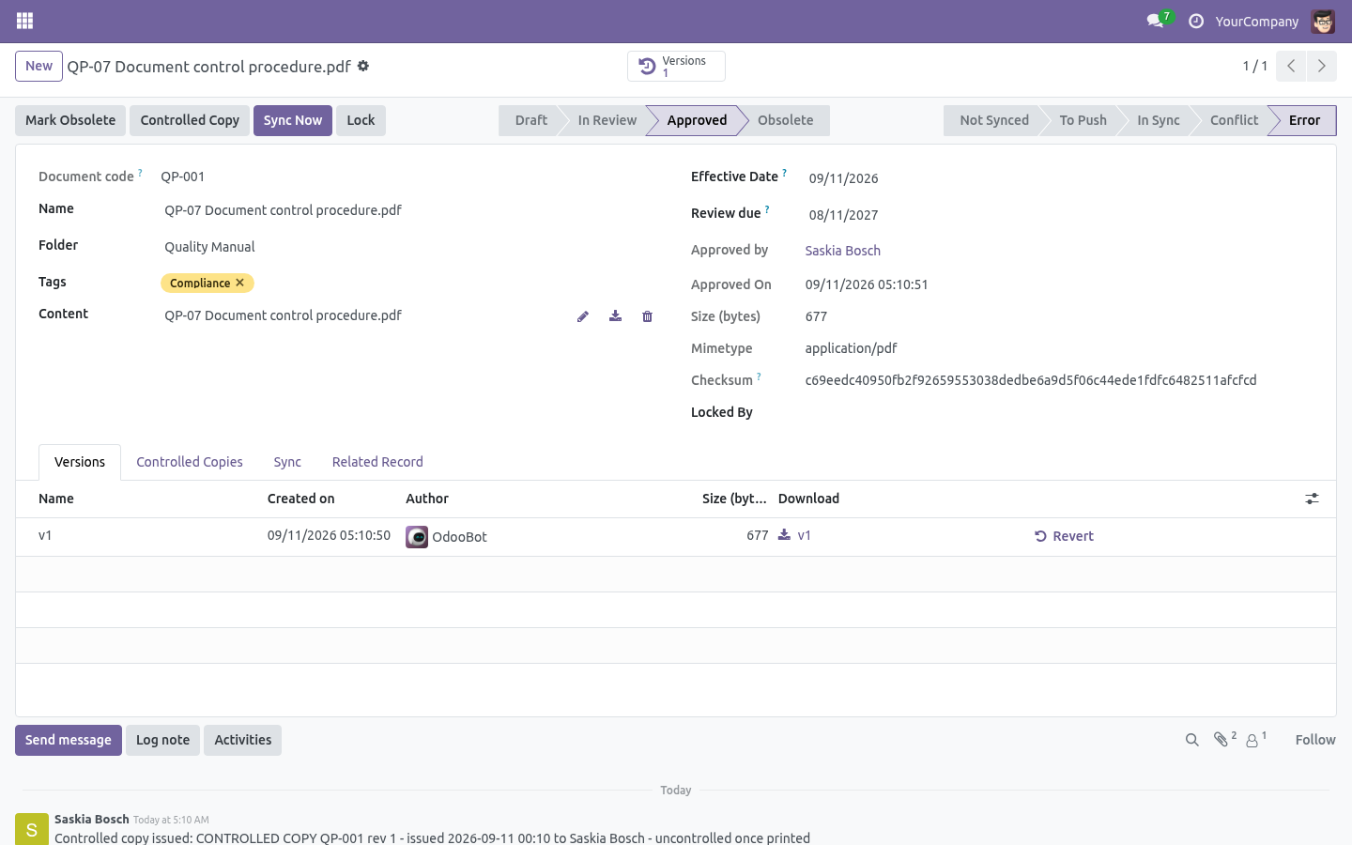This screenshot has height=845, width=1352.
Task: Click Log note
Action: (x=162, y=740)
